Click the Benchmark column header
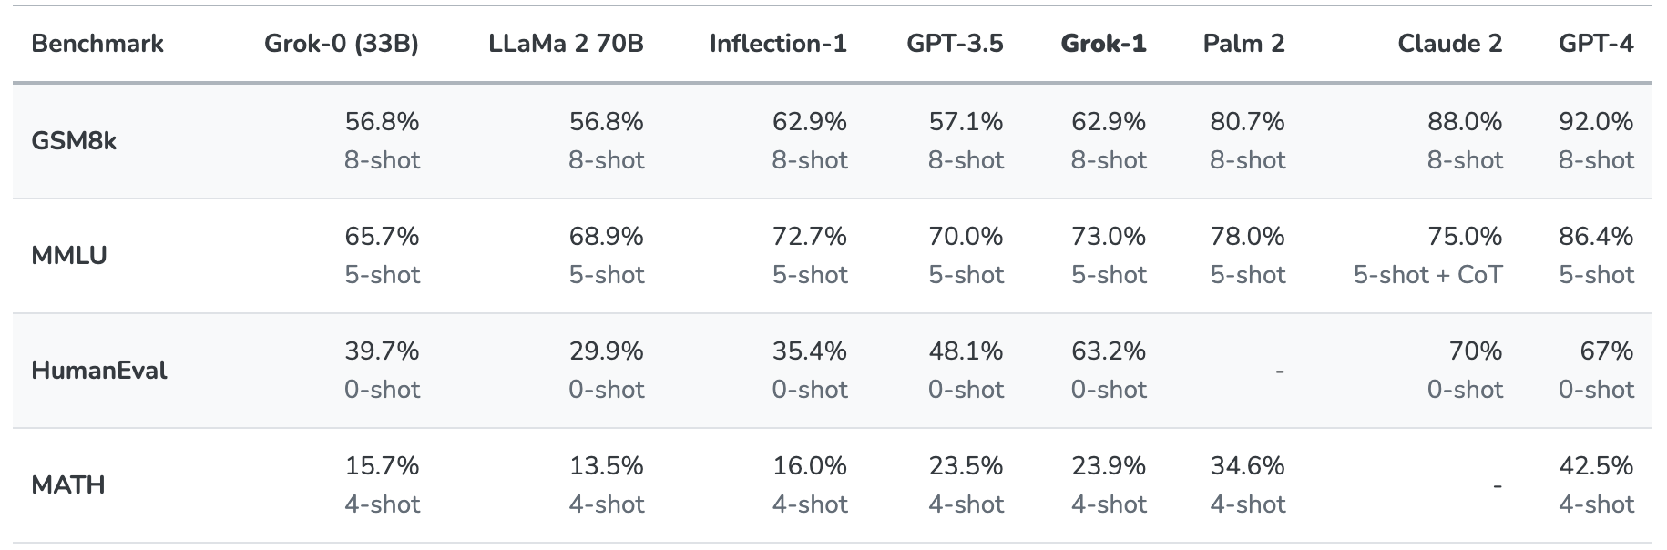This screenshot has height=550, width=1667. click(97, 43)
